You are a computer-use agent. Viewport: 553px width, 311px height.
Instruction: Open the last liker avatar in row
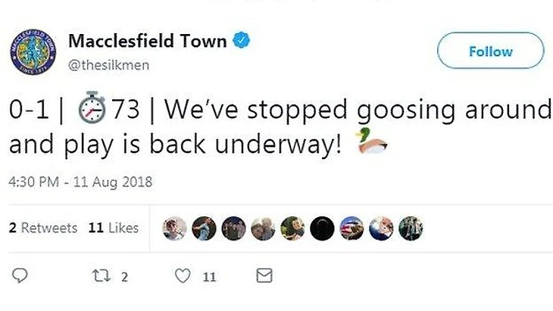[411, 229]
